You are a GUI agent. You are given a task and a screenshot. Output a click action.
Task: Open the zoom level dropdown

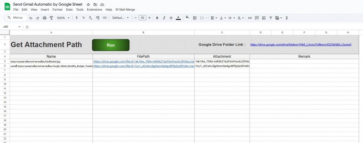pyautogui.click(x=63, y=18)
